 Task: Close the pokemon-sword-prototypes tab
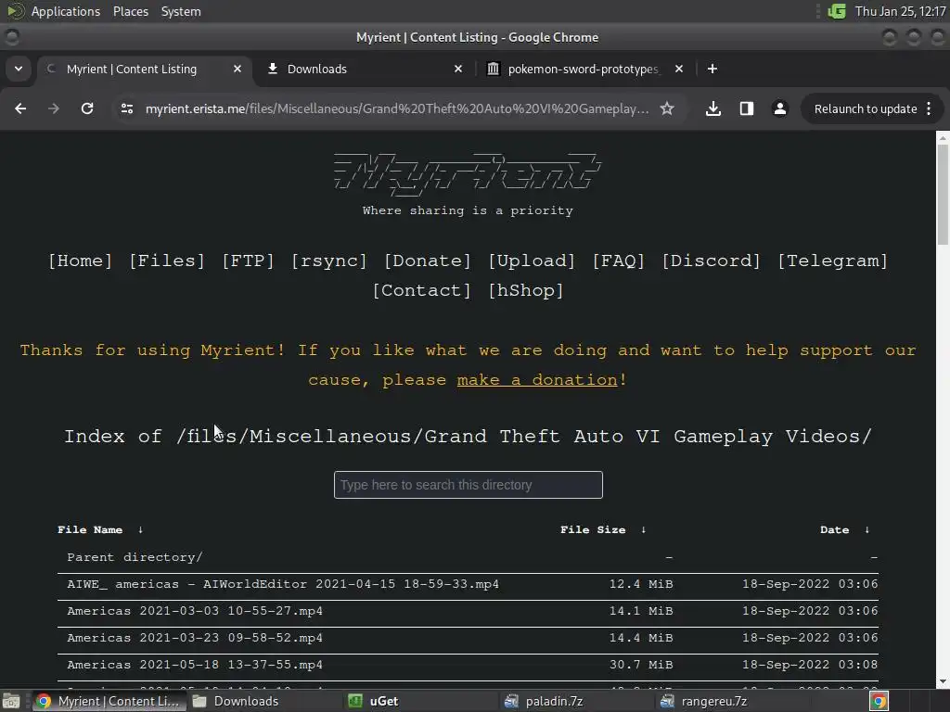[679, 69]
